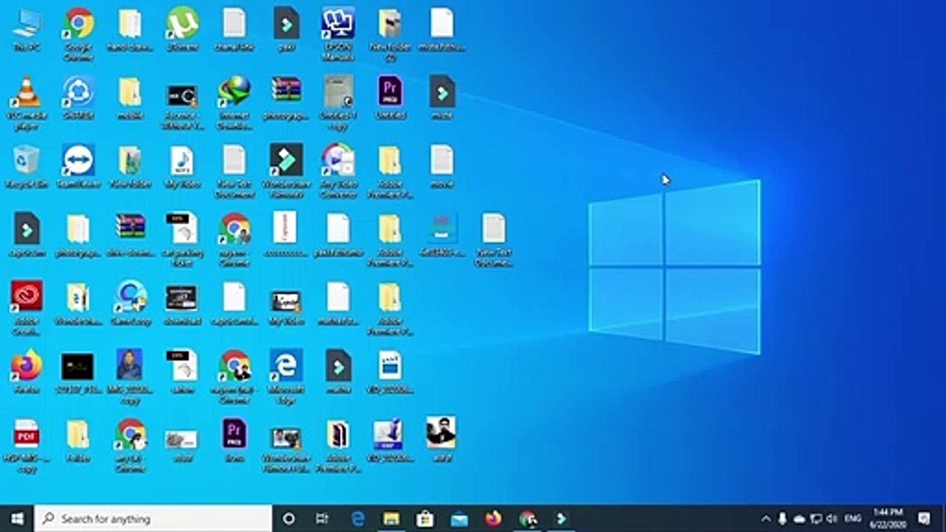The image size is (946, 532).
Task: Open the Recycle Bin
Action: pos(27,166)
